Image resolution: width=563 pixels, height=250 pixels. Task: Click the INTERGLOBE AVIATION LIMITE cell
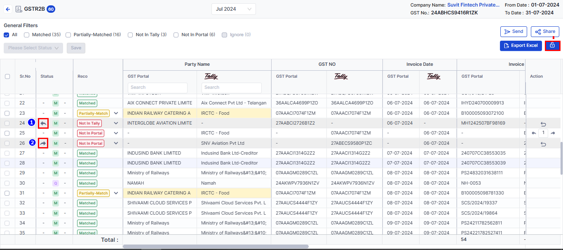pos(160,123)
